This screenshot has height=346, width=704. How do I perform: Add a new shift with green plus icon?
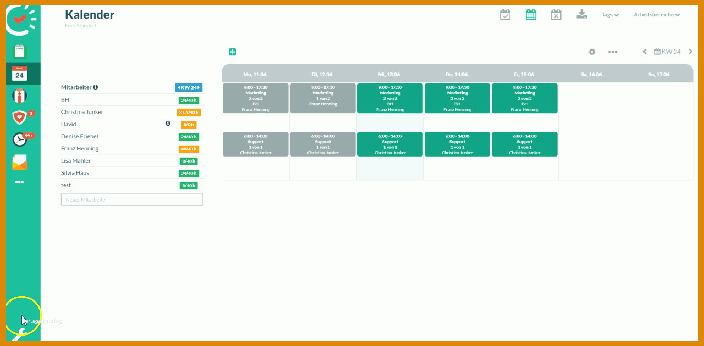pyautogui.click(x=233, y=52)
